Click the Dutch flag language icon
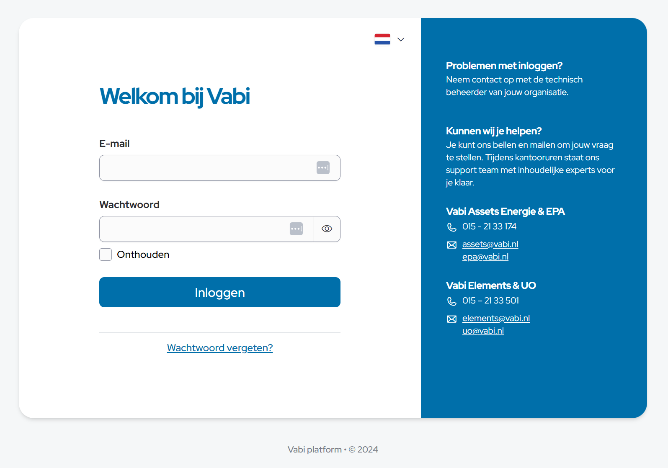Viewport: 668px width, 468px height. [382, 39]
